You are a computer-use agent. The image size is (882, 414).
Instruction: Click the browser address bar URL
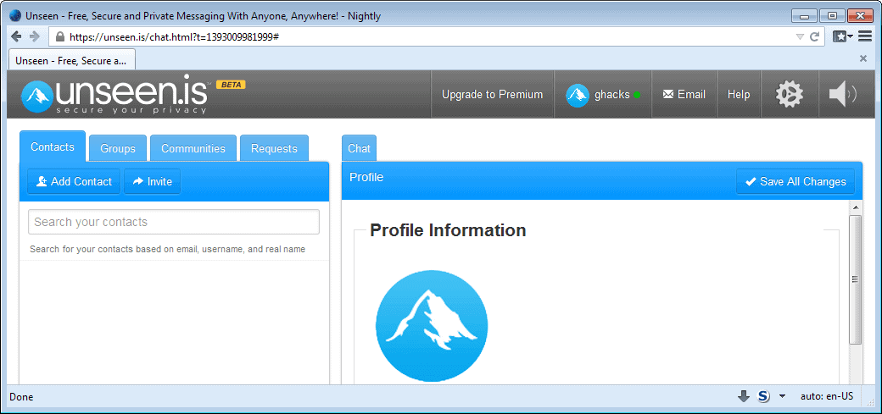pyautogui.click(x=175, y=37)
